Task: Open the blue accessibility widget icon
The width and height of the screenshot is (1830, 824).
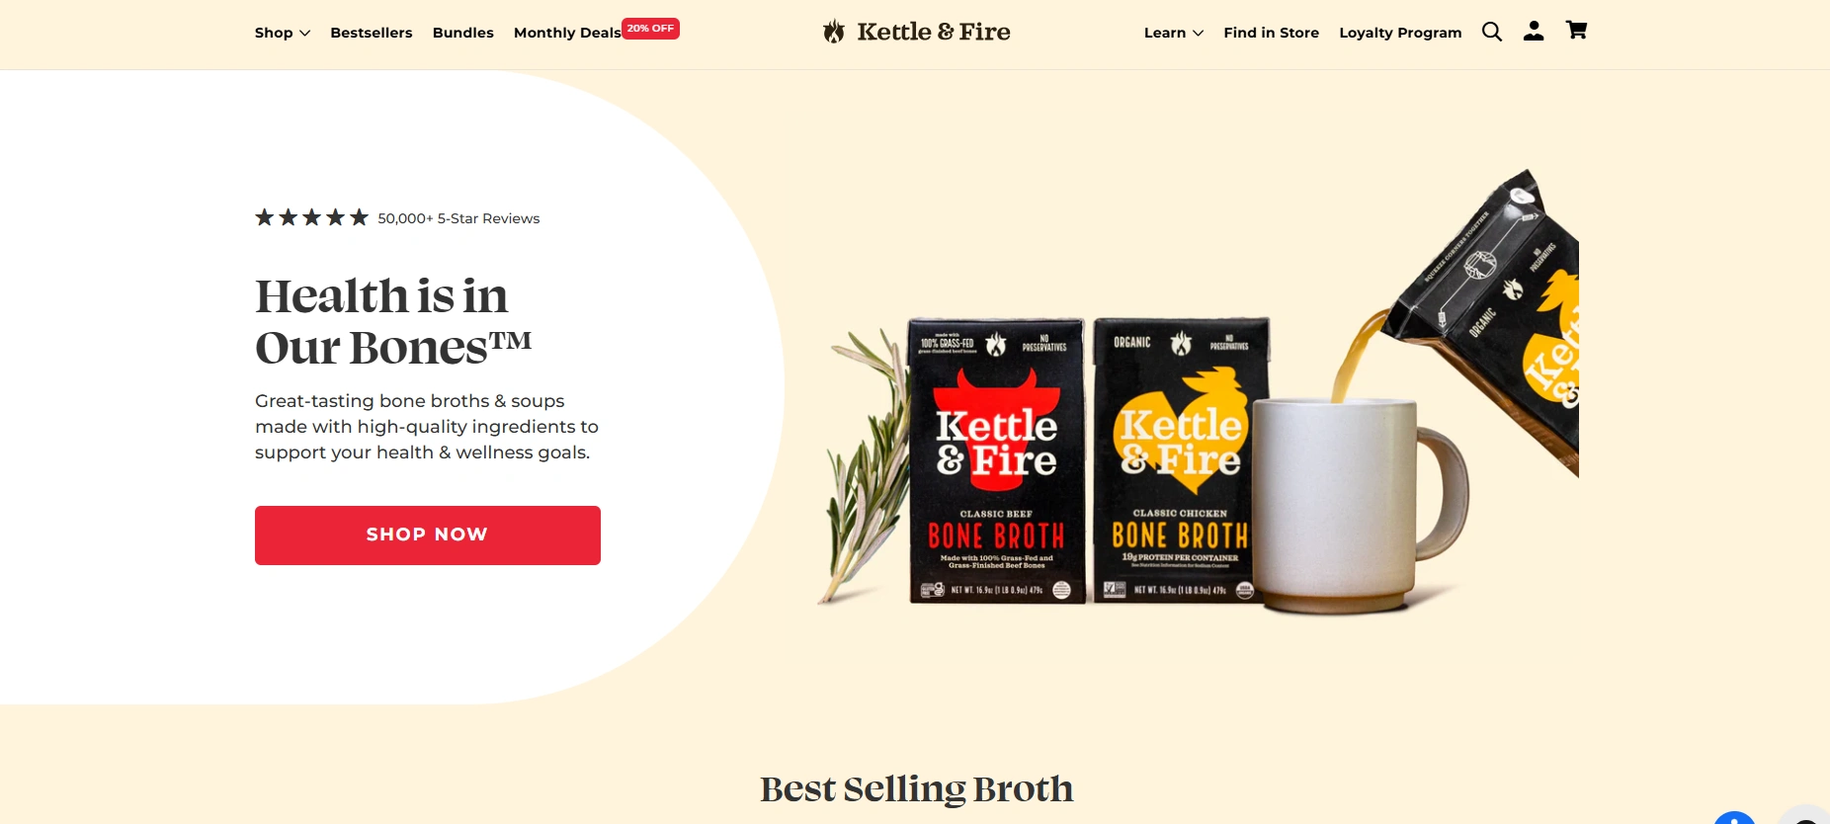Action: coord(1734,817)
